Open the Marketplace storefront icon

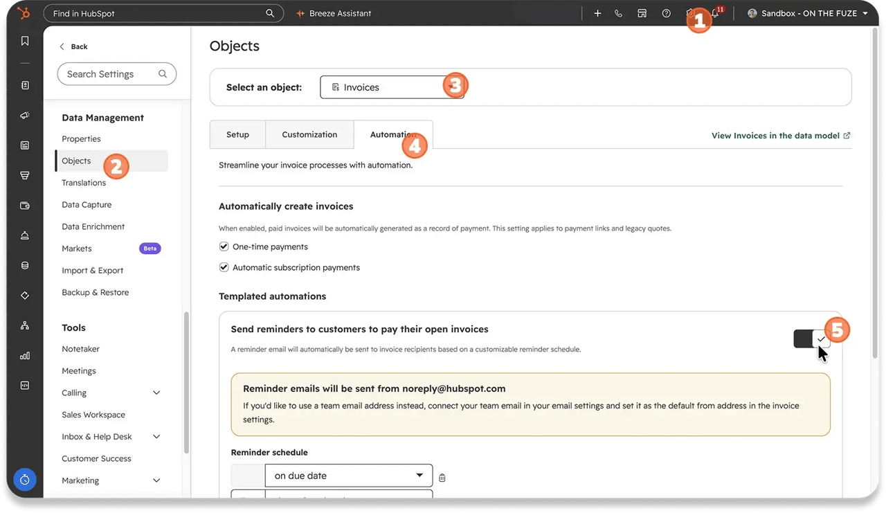(x=642, y=13)
